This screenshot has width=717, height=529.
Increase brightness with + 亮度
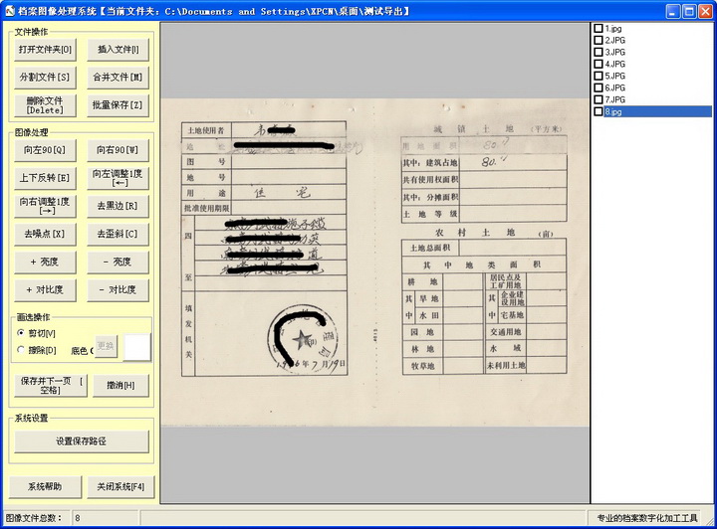tap(45, 262)
